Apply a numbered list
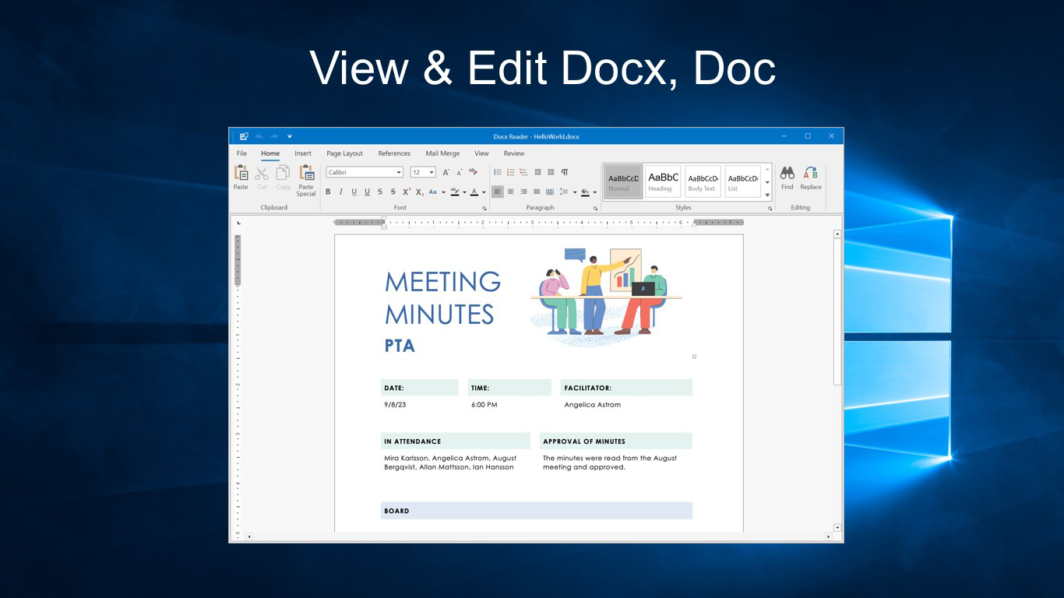The height and width of the screenshot is (598, 1064). [x=511, y=172]
